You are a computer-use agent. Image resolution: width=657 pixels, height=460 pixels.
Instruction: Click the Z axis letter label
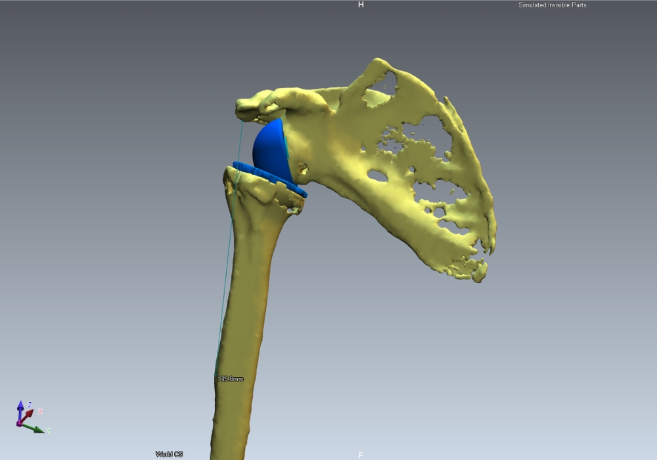[x=30, y=405]
